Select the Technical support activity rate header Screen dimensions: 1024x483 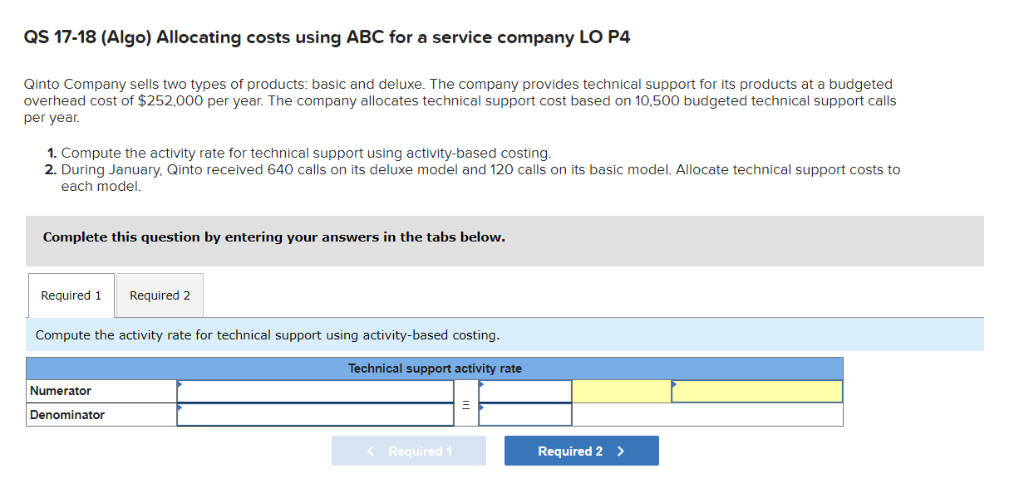tap(435, 368)
